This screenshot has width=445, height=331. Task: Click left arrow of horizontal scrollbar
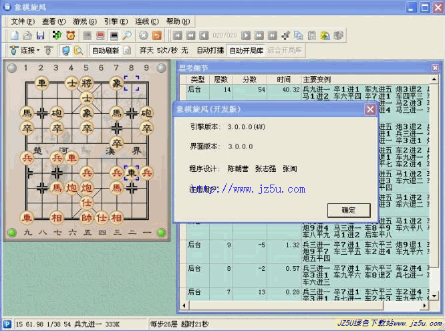click(184, 306)
